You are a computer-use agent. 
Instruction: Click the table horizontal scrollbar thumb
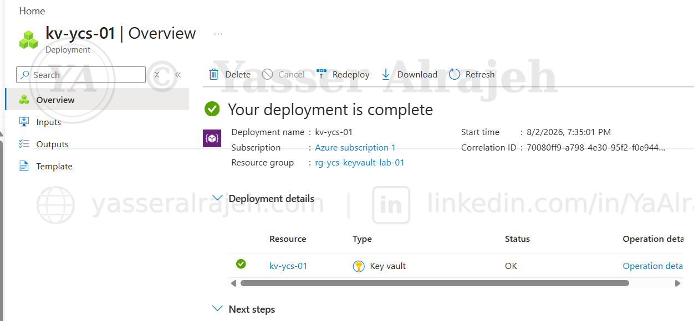(435, 283)
